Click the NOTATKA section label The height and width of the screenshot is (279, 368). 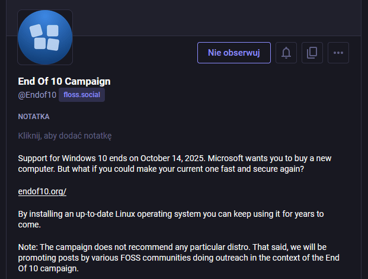[x=34, y=117]
